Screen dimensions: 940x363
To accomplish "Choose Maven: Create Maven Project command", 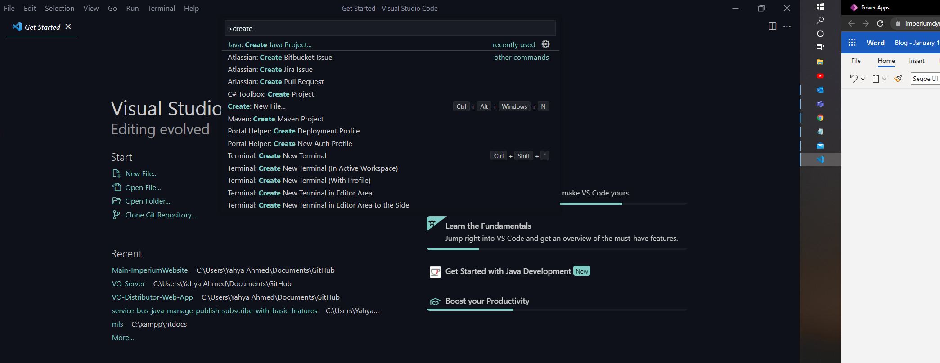I will point(275,119).
